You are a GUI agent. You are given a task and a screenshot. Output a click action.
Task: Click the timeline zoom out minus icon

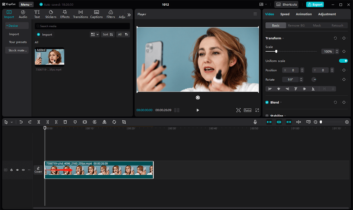[315, 122]
